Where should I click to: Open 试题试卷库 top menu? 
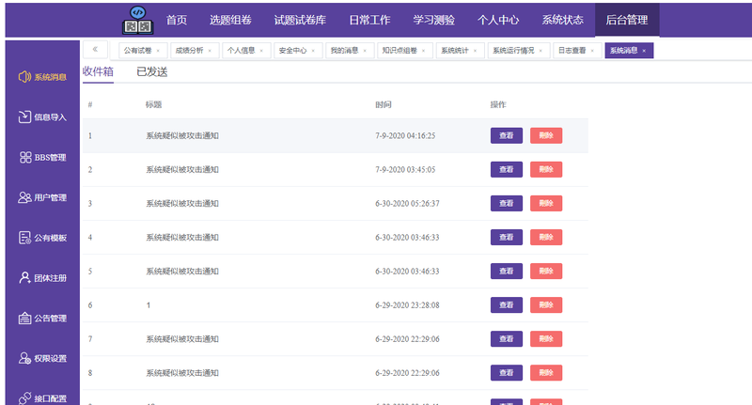(300, 20)
